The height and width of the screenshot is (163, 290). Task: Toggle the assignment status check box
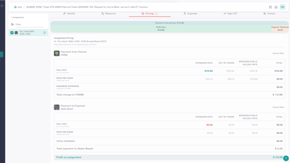[12, 33]
